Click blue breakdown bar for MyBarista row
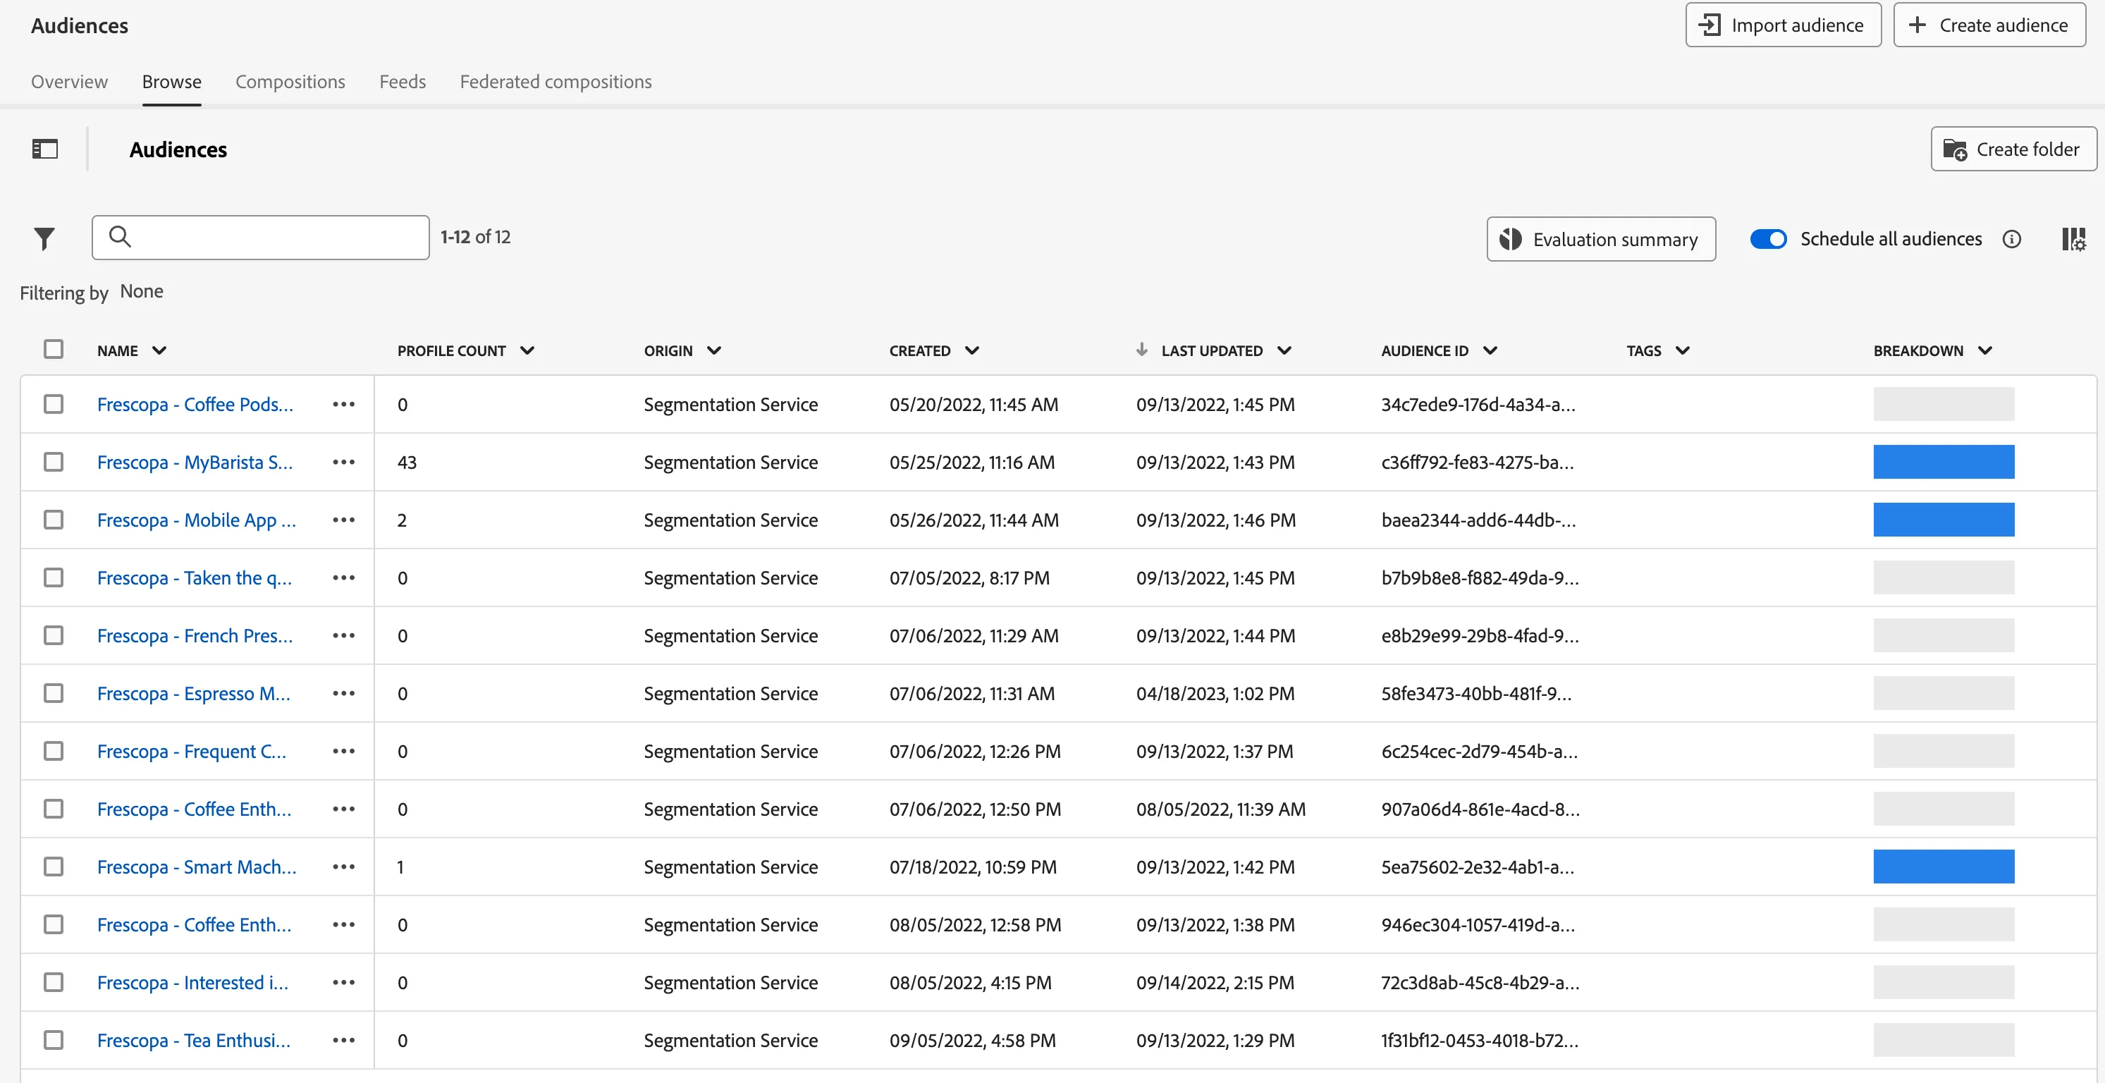The image size is (2105, 1083). (1943, 462)
